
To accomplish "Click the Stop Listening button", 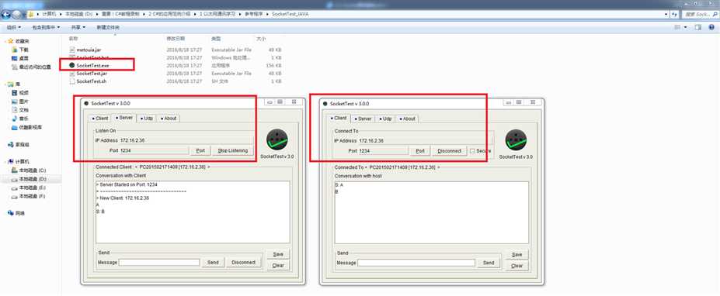I will [x=233, y=150].
